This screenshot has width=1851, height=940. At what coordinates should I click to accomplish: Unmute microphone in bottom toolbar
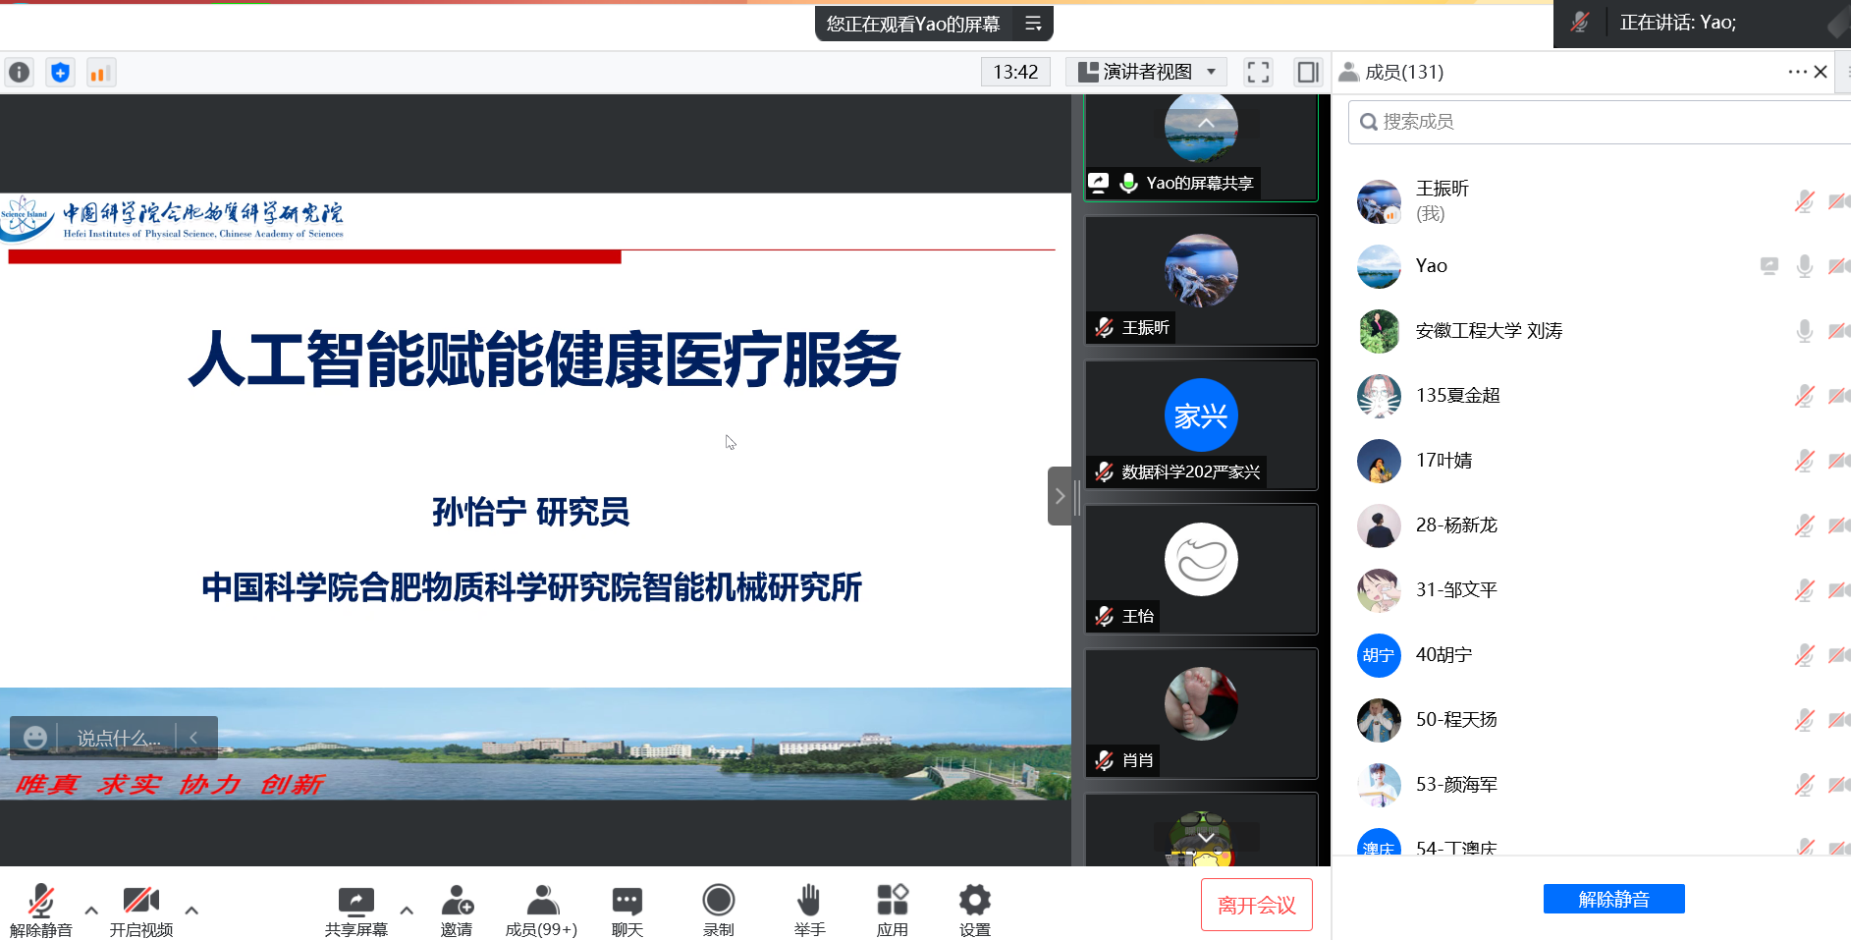41,911
